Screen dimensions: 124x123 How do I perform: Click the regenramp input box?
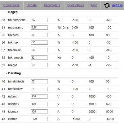(39, 28)
